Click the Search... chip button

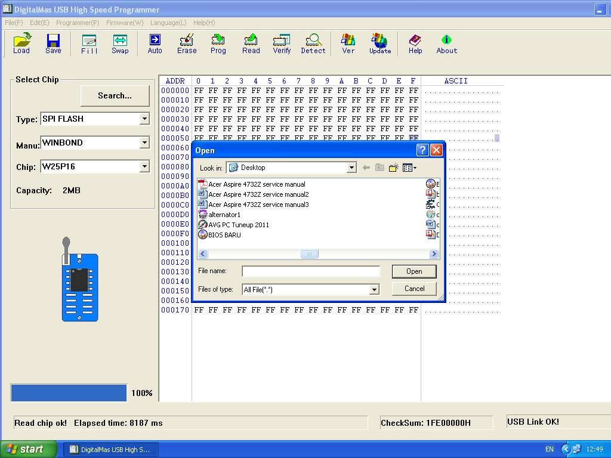point(115,95)
